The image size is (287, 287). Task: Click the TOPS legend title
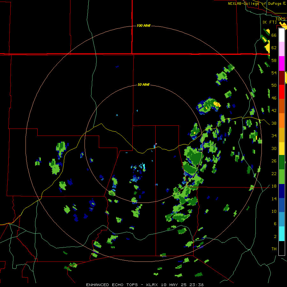[x=280, y=19]
